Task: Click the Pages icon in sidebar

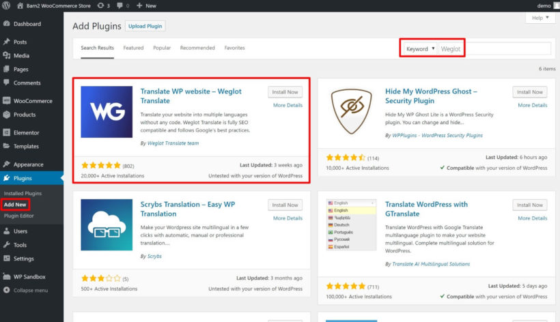Action: click(6, 69)
